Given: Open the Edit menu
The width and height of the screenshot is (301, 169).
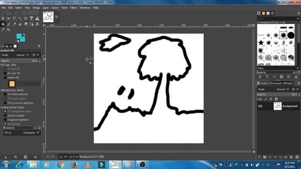Looking at the screenshot, I should (x=10, y=8).
